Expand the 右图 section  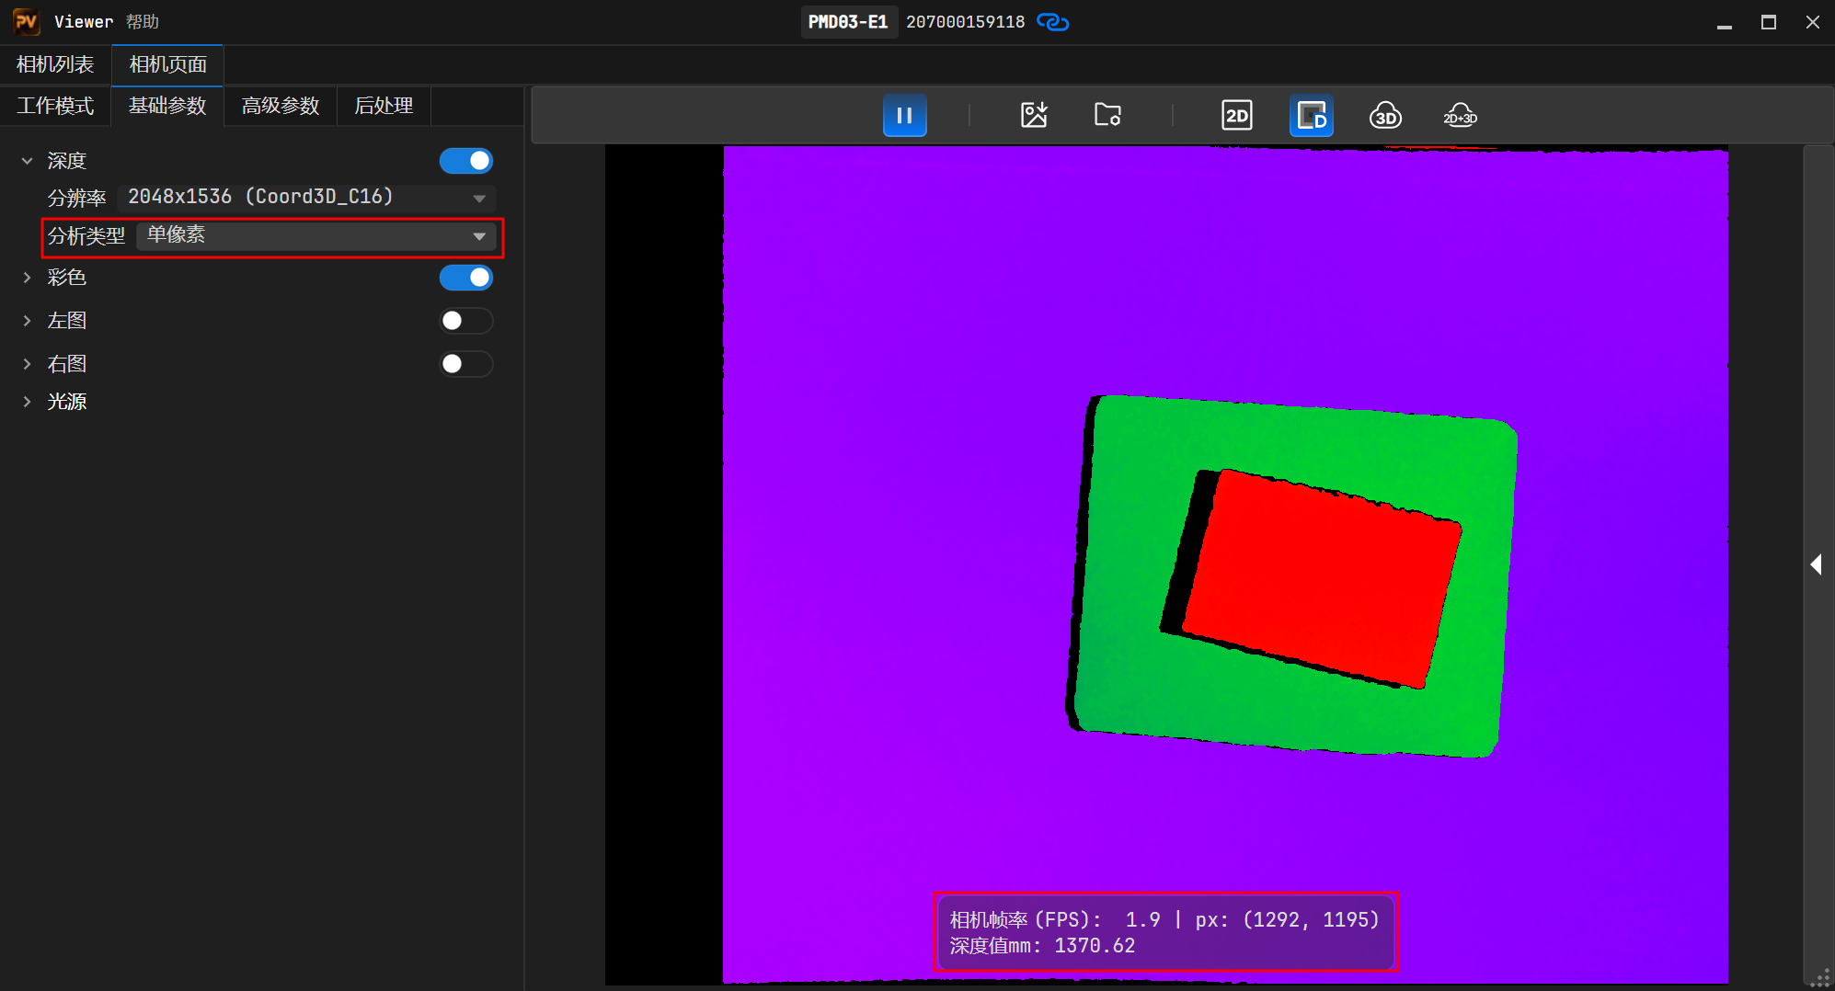28,364
